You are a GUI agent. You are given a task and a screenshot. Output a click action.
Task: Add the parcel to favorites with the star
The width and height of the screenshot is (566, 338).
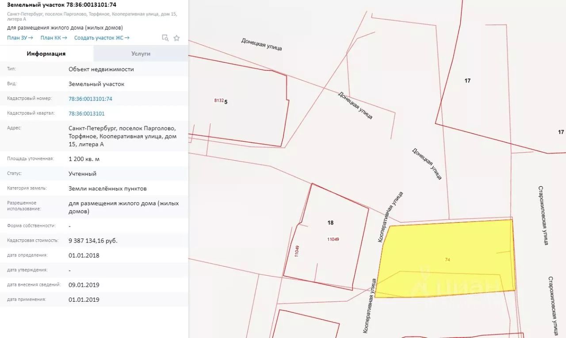[x=176, y=38]
